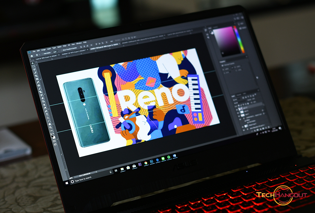Image resolution: width=315 pixels, height=213 pixels.
Task: Enable Show Transform Controls checkbox
Action: [x=62, y=50]
